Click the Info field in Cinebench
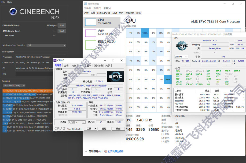The height and width of the screenshot is (163, 246). [x=34, y=74]
